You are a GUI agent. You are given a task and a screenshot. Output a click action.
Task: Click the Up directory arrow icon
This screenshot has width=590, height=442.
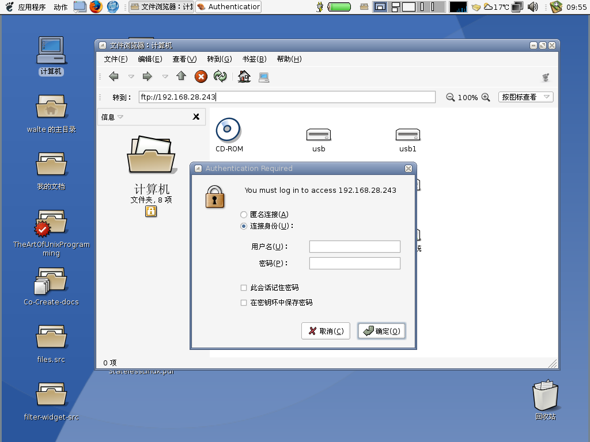tap(181, 77)
